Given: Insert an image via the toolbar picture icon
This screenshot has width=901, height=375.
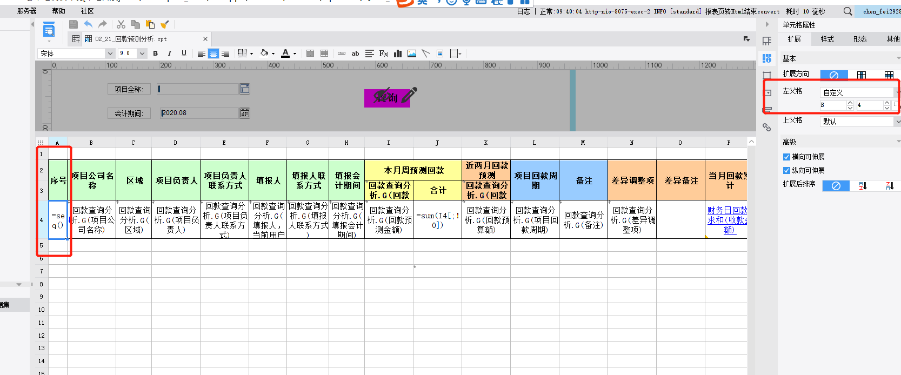Looking at the screenshot, I should coord(412,53).
